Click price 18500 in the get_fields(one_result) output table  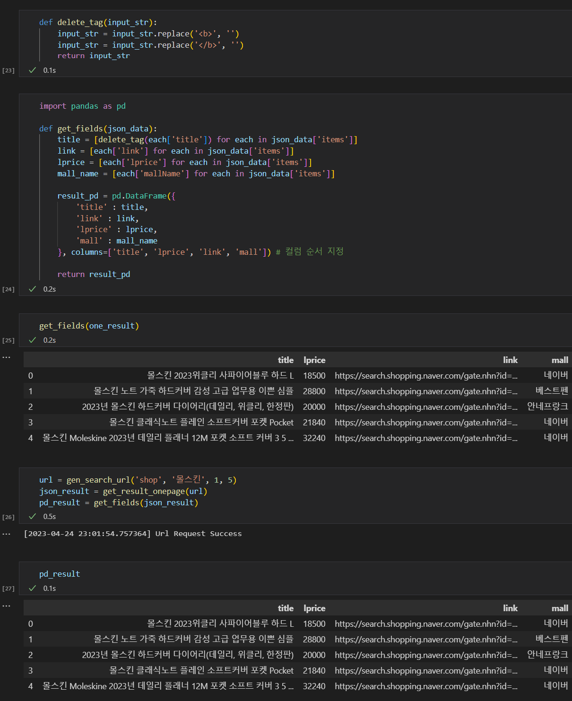pyautogui.click(x=314, y=375)
